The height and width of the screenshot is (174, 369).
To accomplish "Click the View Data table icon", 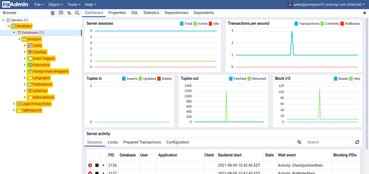I will point(61,13).
